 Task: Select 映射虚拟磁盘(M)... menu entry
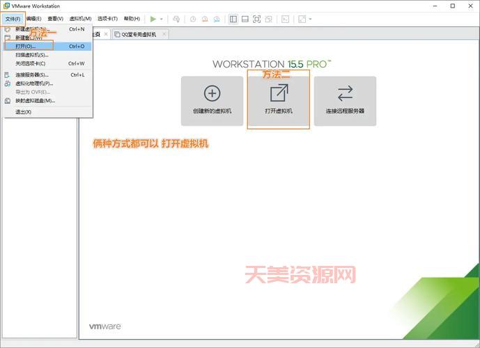point(48,101)
